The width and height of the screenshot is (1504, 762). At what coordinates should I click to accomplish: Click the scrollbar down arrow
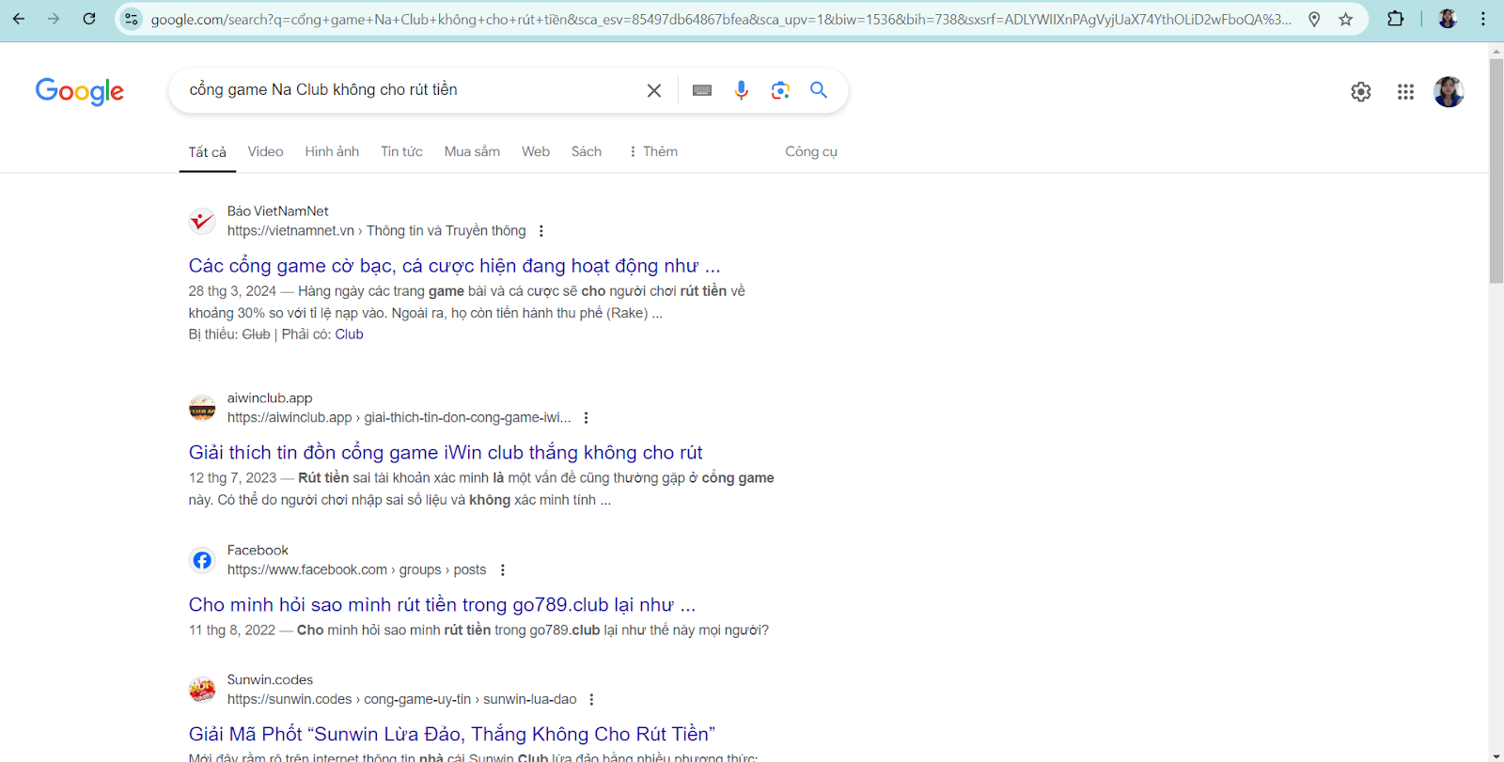tap(1496, 755)
